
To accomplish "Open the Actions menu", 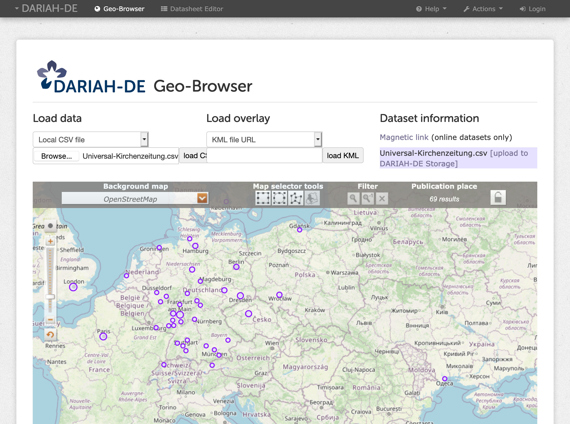I will (x=483, y=9).
